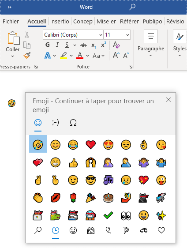
Task: Toggle strikethrough (ab) formatting
Action: point(83,45)
